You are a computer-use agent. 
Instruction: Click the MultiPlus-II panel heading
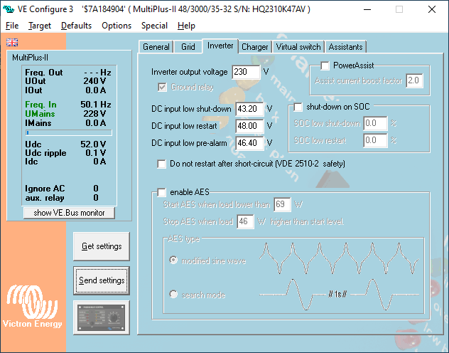pyautogui.click(x=30, y=58)
